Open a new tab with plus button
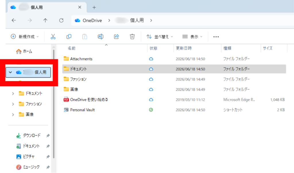Screen dimensions: 294x173 (94, 7)
